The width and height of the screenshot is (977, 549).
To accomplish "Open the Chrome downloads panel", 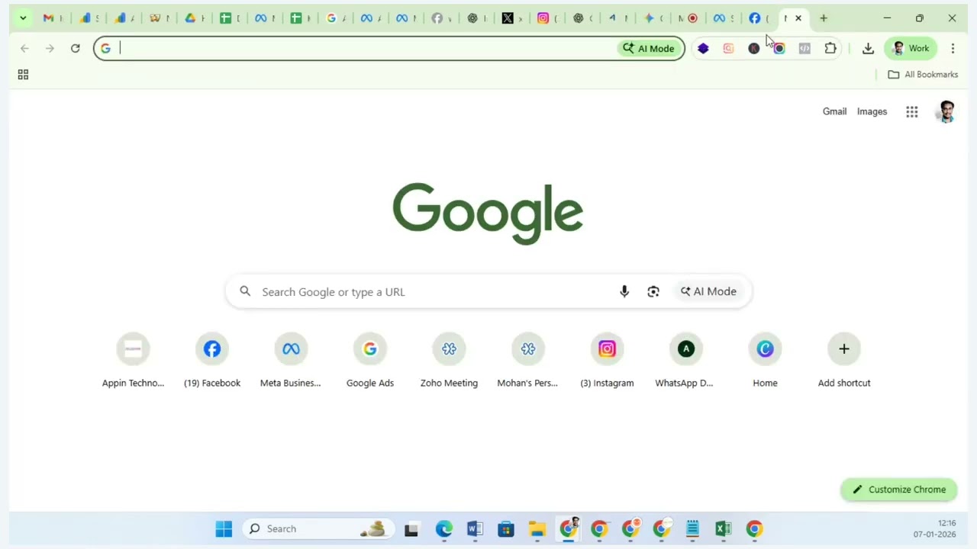I will pyautogui.click(x=868, y=48).
